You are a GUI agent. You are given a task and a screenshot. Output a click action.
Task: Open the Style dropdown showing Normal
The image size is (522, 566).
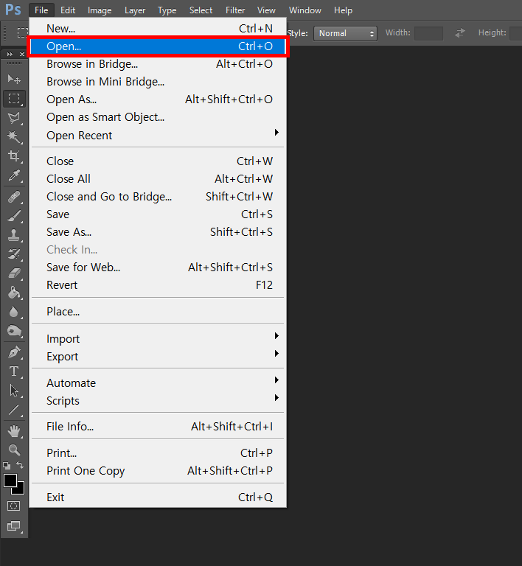pyautogui.click(x=346, y=34)
